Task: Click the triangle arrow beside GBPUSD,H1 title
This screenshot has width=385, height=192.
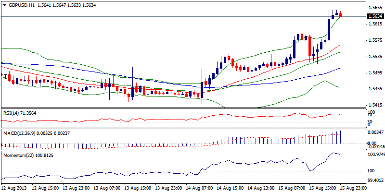Action: tap(4, 5)
